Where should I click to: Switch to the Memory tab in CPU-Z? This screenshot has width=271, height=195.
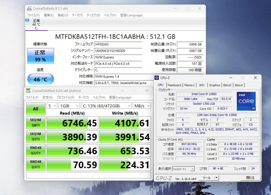click(x=189, y=85)
